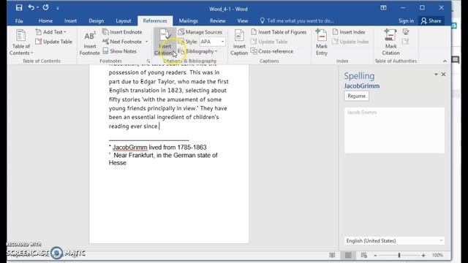Viewport: 468px width, 263px height.
Task: Redo the last action
Action: point(45,8)
